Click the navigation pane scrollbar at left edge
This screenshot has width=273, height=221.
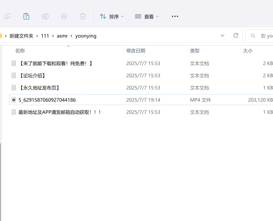click(1, 182)
